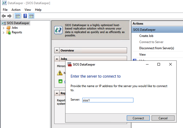Click the Connect button in dialog
Image resolution: width=183 pixels, height=128 pixels.
138,118
